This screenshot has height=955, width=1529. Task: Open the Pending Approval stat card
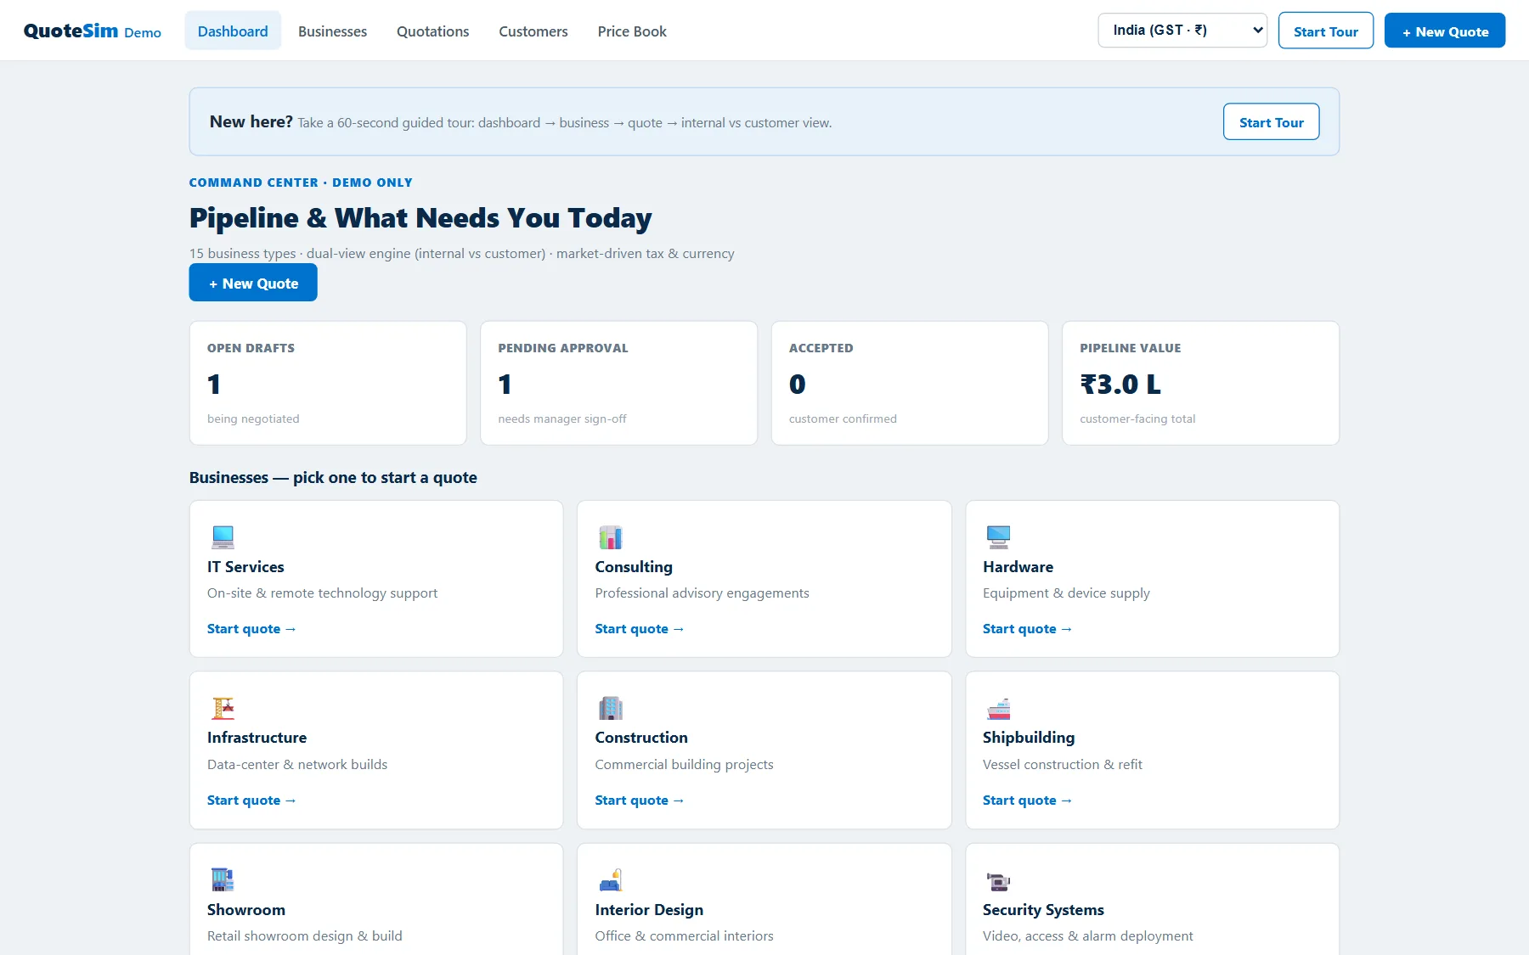618,383
